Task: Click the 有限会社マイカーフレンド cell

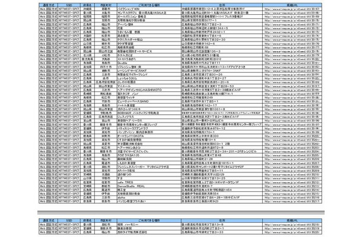Action: point(149,75)
